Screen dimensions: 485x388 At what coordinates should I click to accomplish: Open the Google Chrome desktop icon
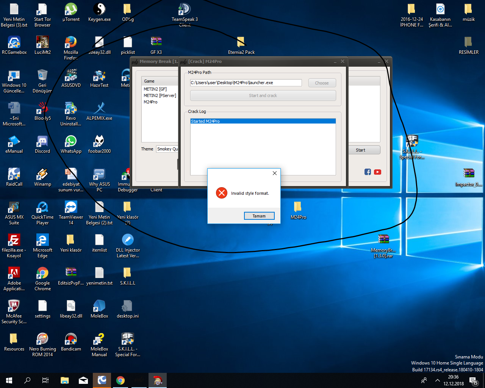coord(42,279)
